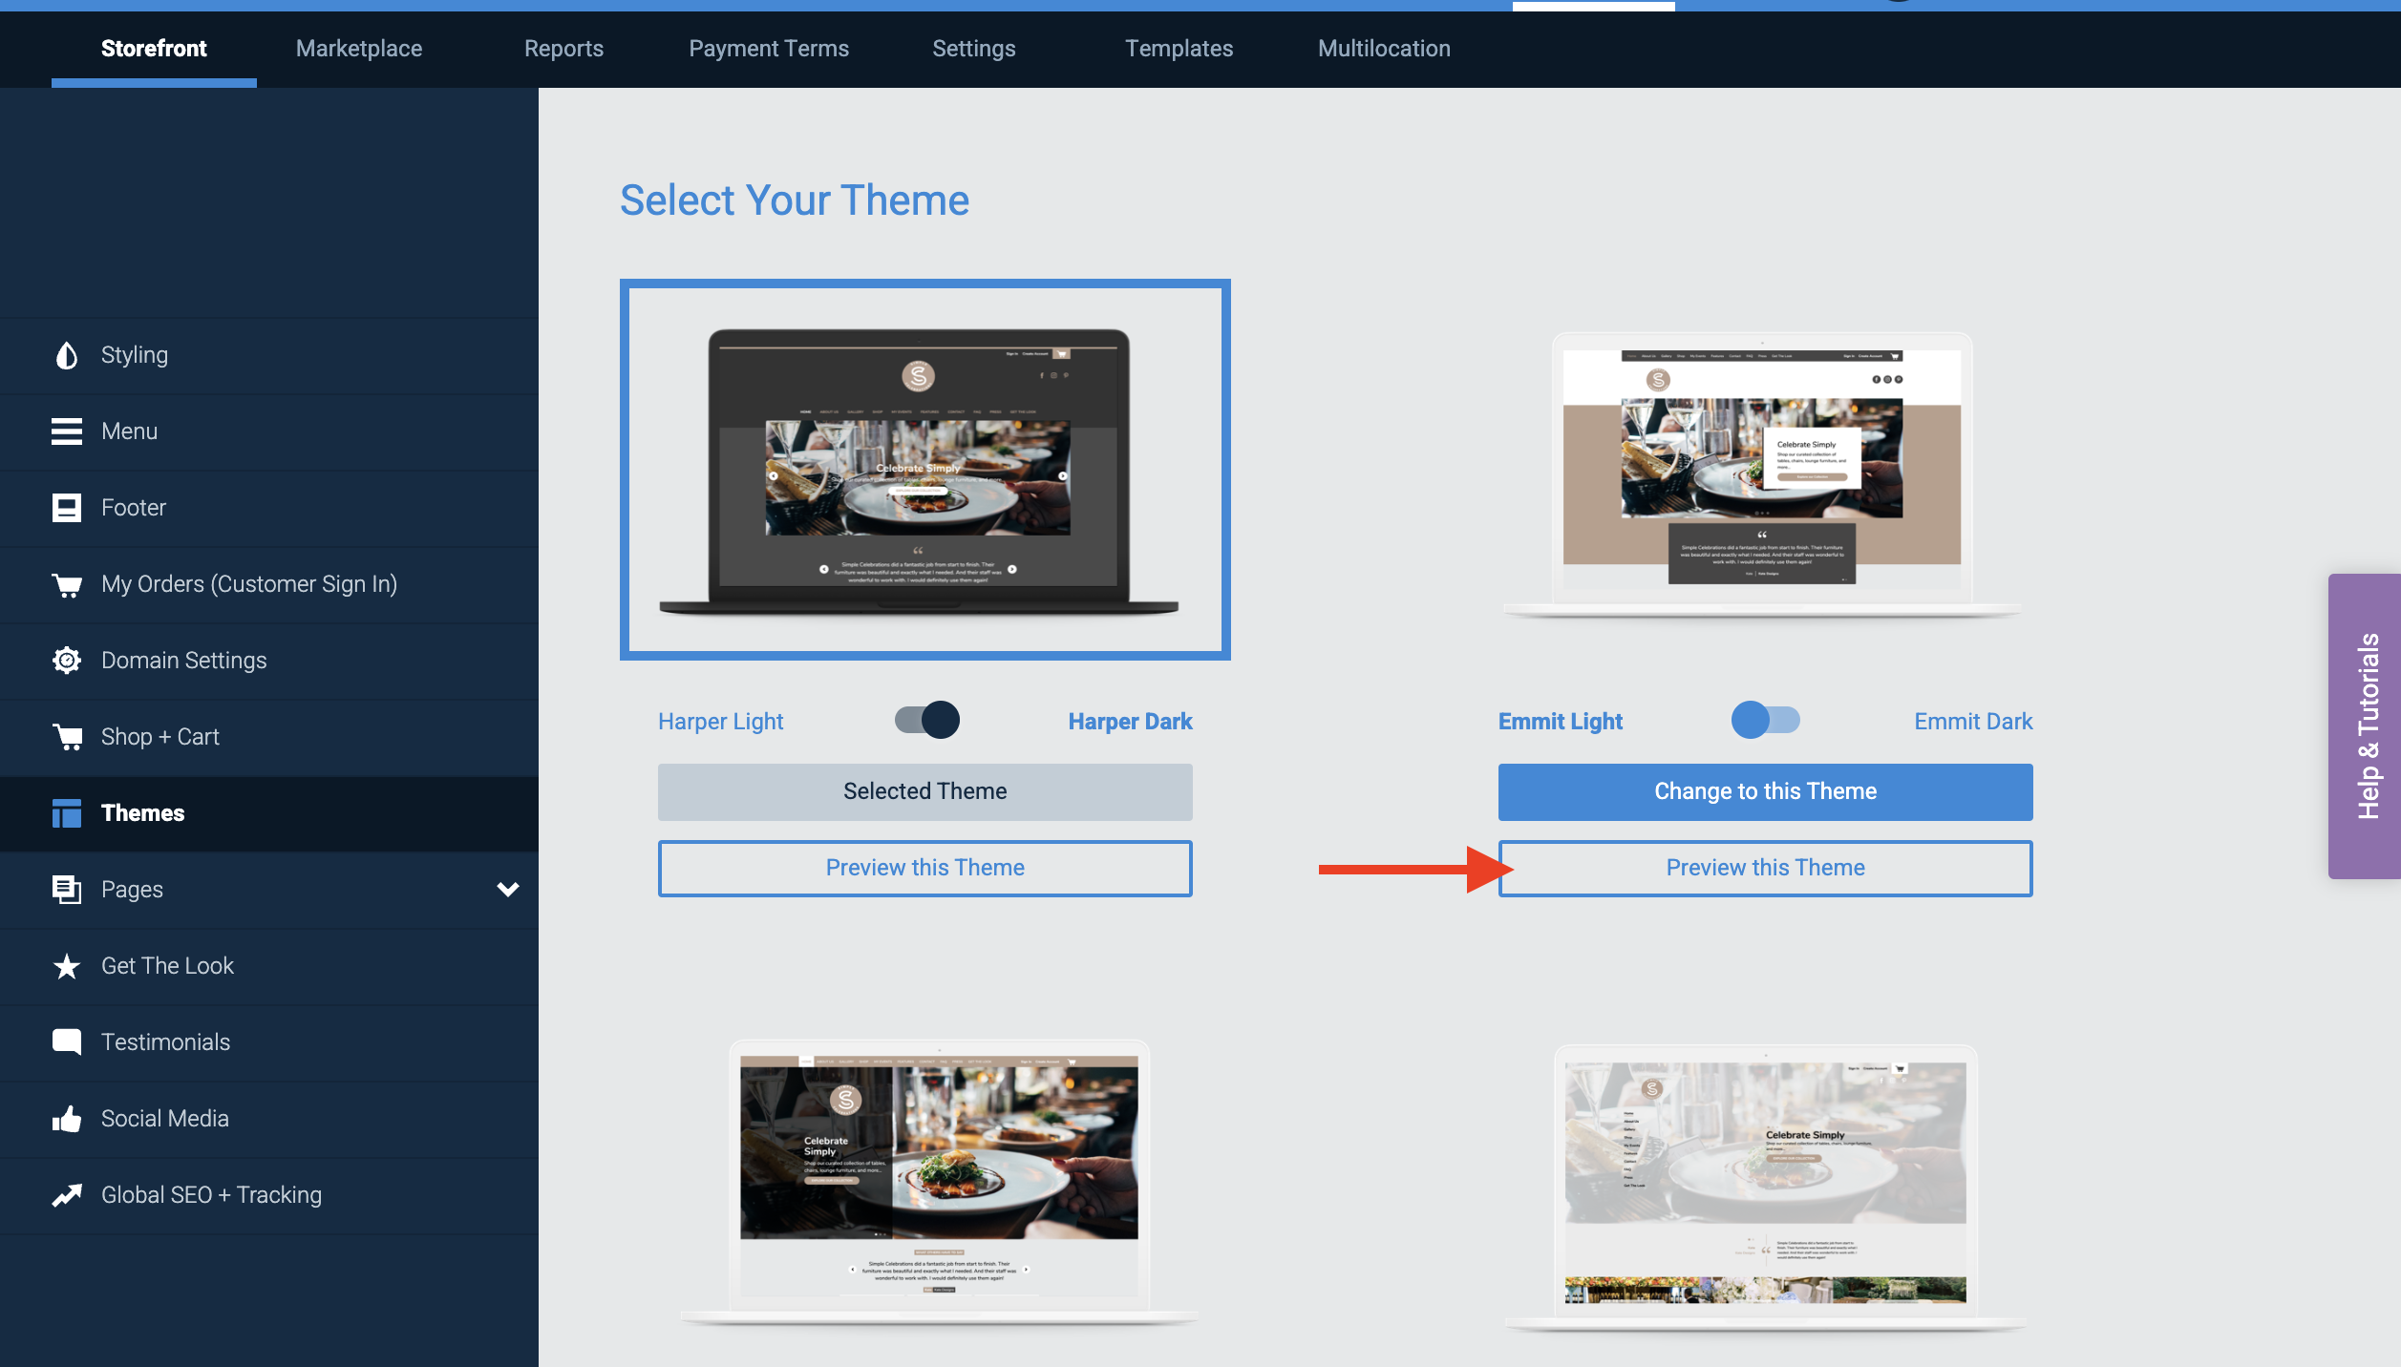Open Domain Settings in sidebar

[x=269, y=661]
